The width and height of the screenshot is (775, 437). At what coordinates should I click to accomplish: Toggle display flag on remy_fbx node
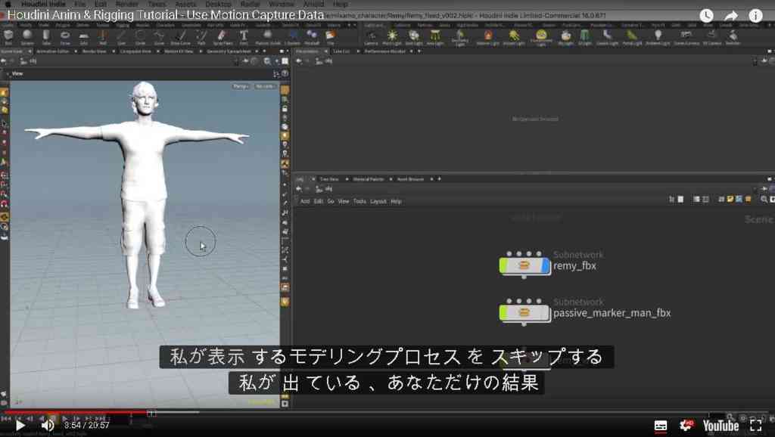[546, 265]
